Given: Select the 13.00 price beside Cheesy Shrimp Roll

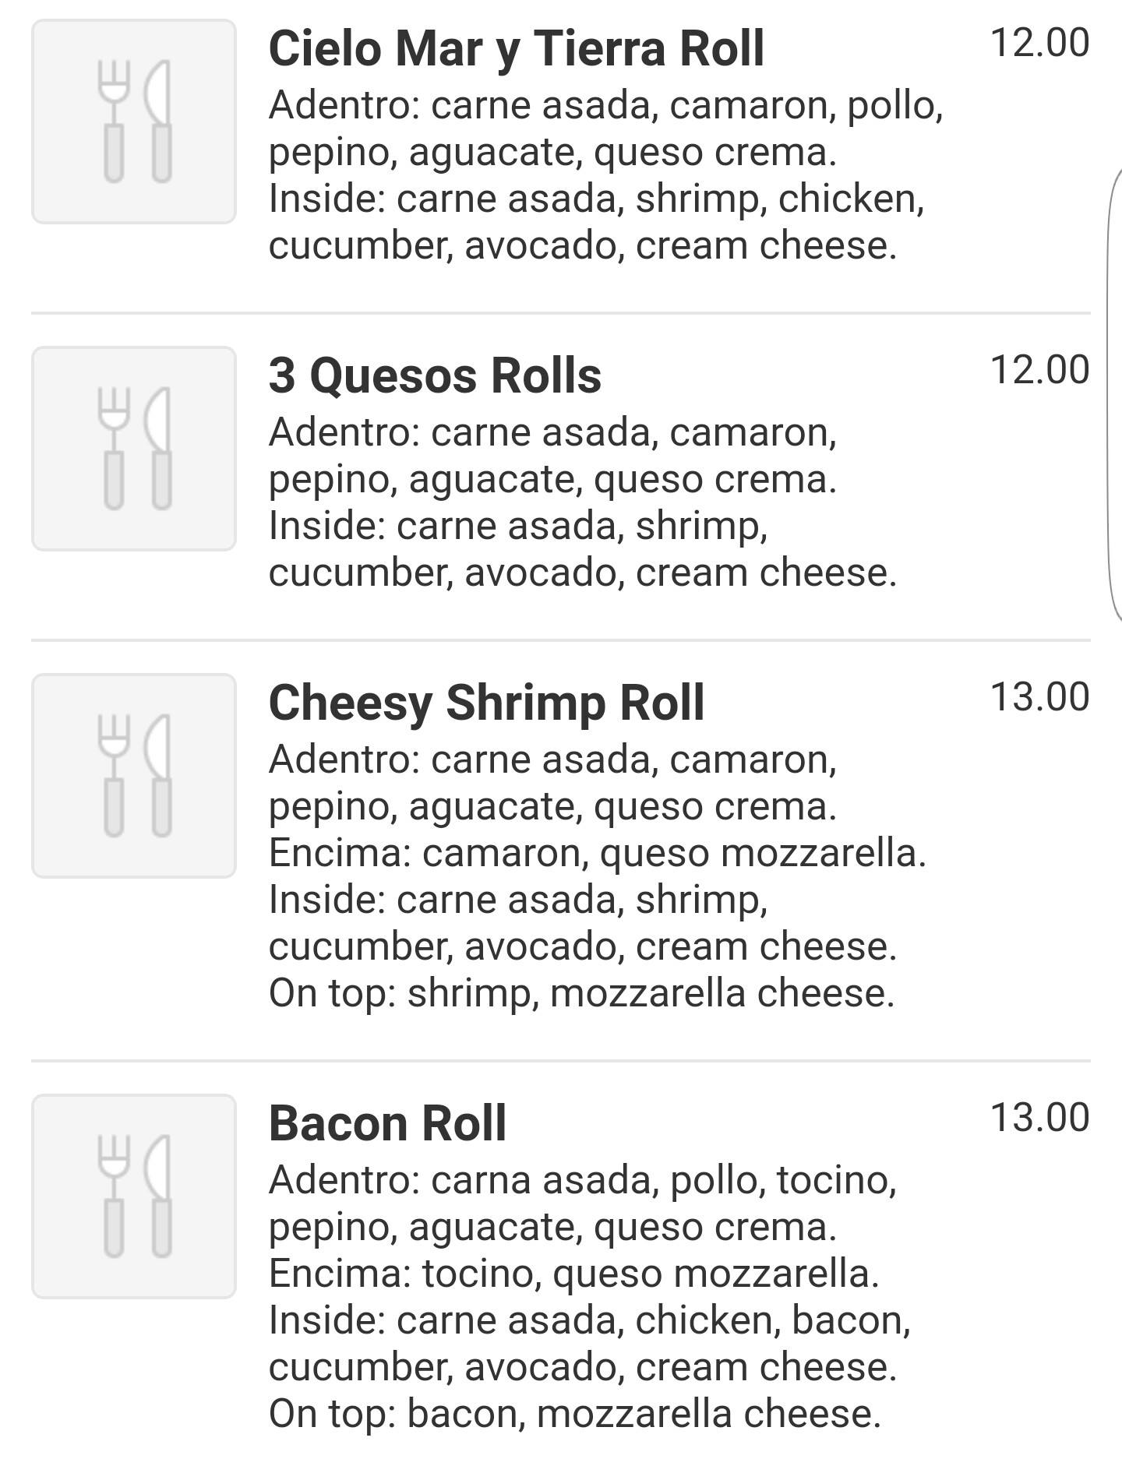Looking at the screenshot, I should click(1039, 696).
